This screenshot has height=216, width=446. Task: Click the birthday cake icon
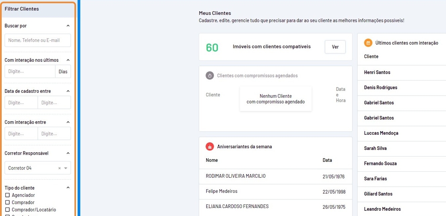tap(210, 147)
